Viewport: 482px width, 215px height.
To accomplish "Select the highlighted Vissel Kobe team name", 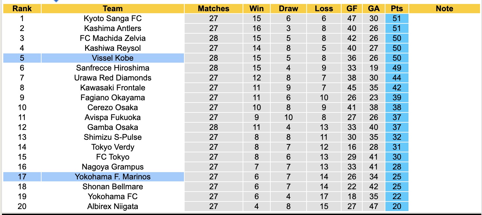I will (x=112, y=58).
